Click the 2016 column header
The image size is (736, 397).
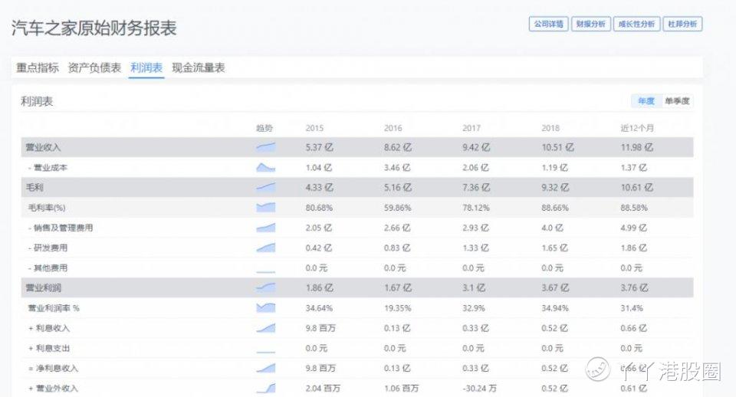(393, 128)
